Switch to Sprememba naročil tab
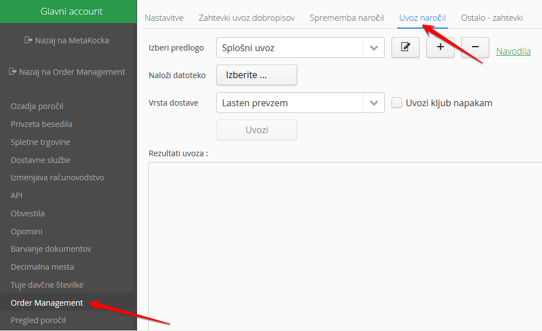The image size is (542, 331). coord(347,18)
